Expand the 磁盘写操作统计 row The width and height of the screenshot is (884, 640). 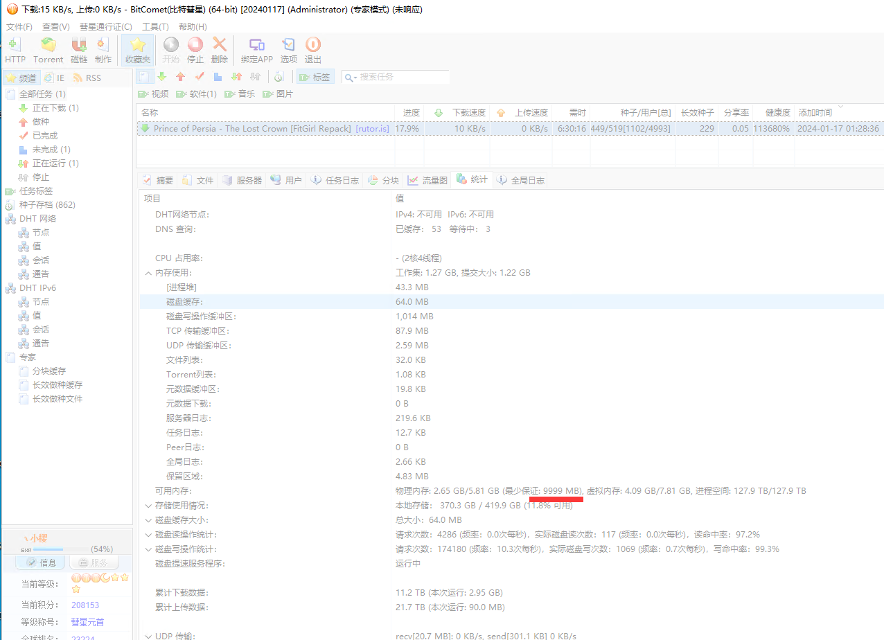[148, 549]
